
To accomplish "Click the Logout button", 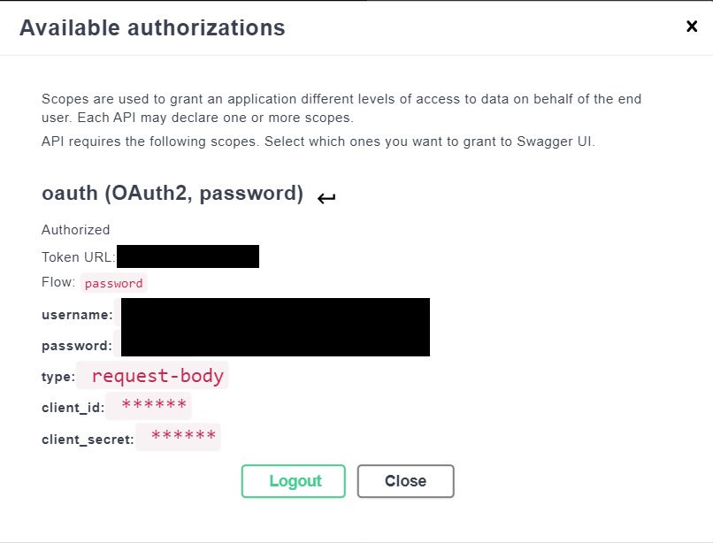I will [x=294, y=481].
